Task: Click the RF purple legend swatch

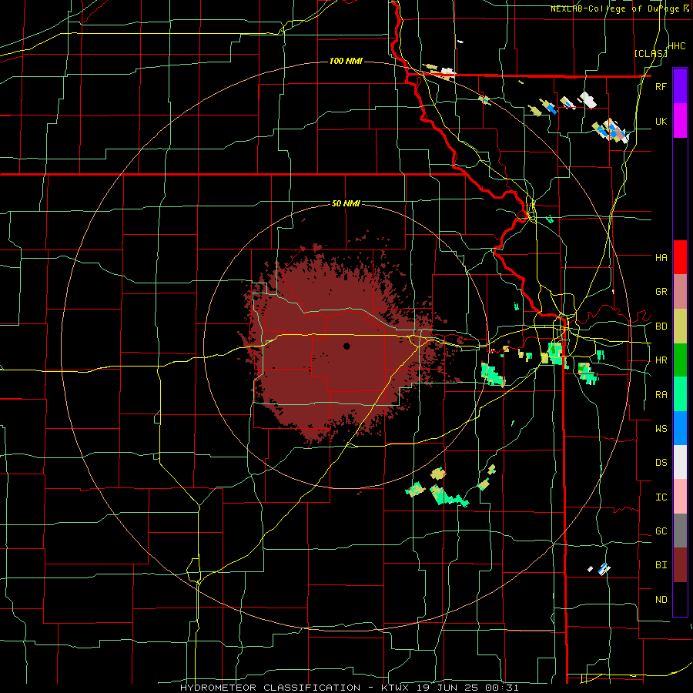Action: pos(680,86)
